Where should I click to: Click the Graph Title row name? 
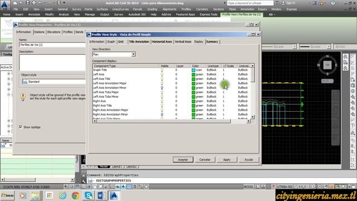point(100,70)
